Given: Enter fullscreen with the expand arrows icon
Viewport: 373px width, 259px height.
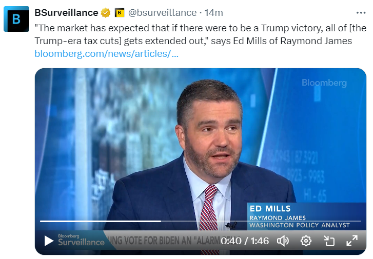Looking at the screenshot, I should pyautogui.click(x=352, y=241).
